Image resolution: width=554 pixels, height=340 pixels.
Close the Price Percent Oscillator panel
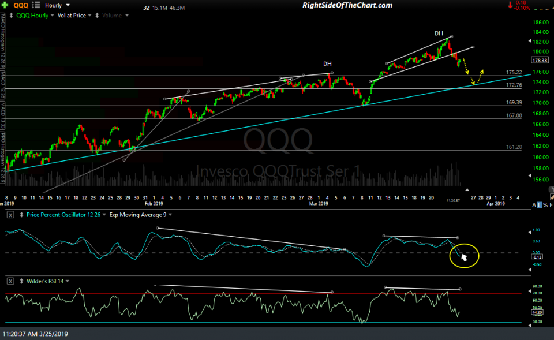click(10, 215)
